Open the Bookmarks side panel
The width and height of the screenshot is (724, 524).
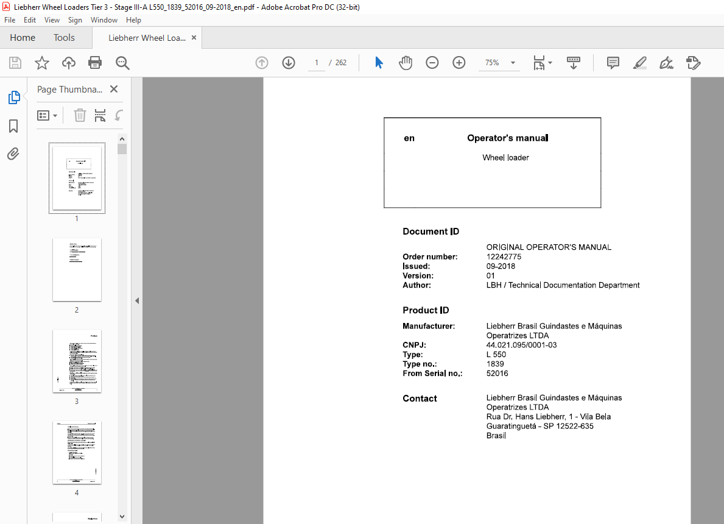point(13,126)
